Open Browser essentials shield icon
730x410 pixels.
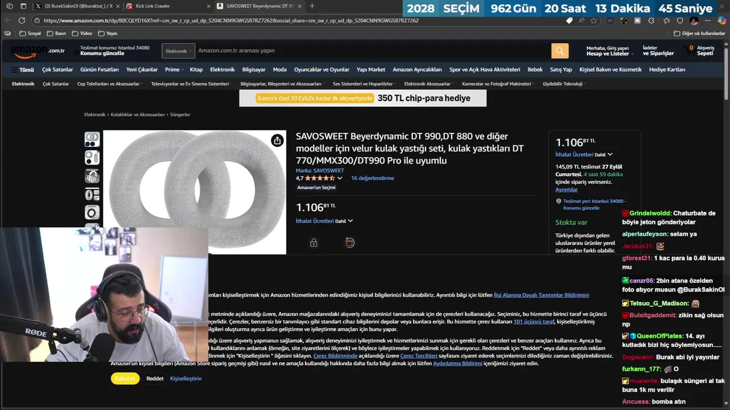point(680,20)
